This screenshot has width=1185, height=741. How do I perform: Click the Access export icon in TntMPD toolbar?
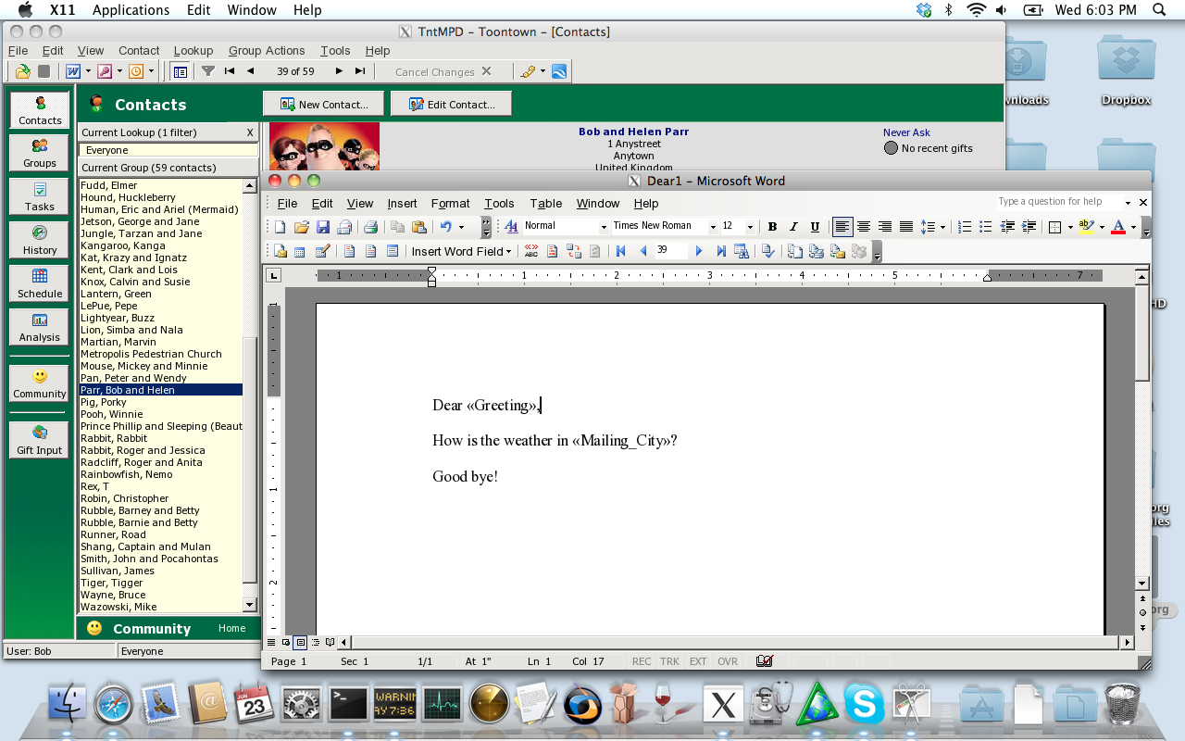pos(105,71)
